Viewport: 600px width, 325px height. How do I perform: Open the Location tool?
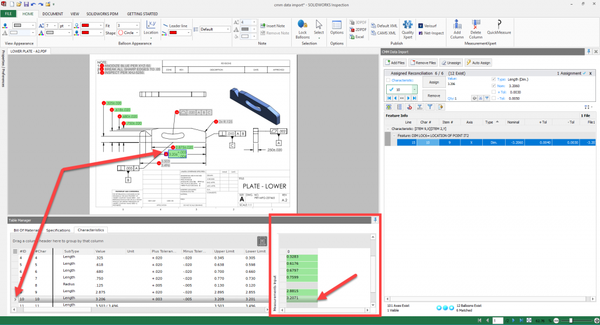click(x=151, y=29)
